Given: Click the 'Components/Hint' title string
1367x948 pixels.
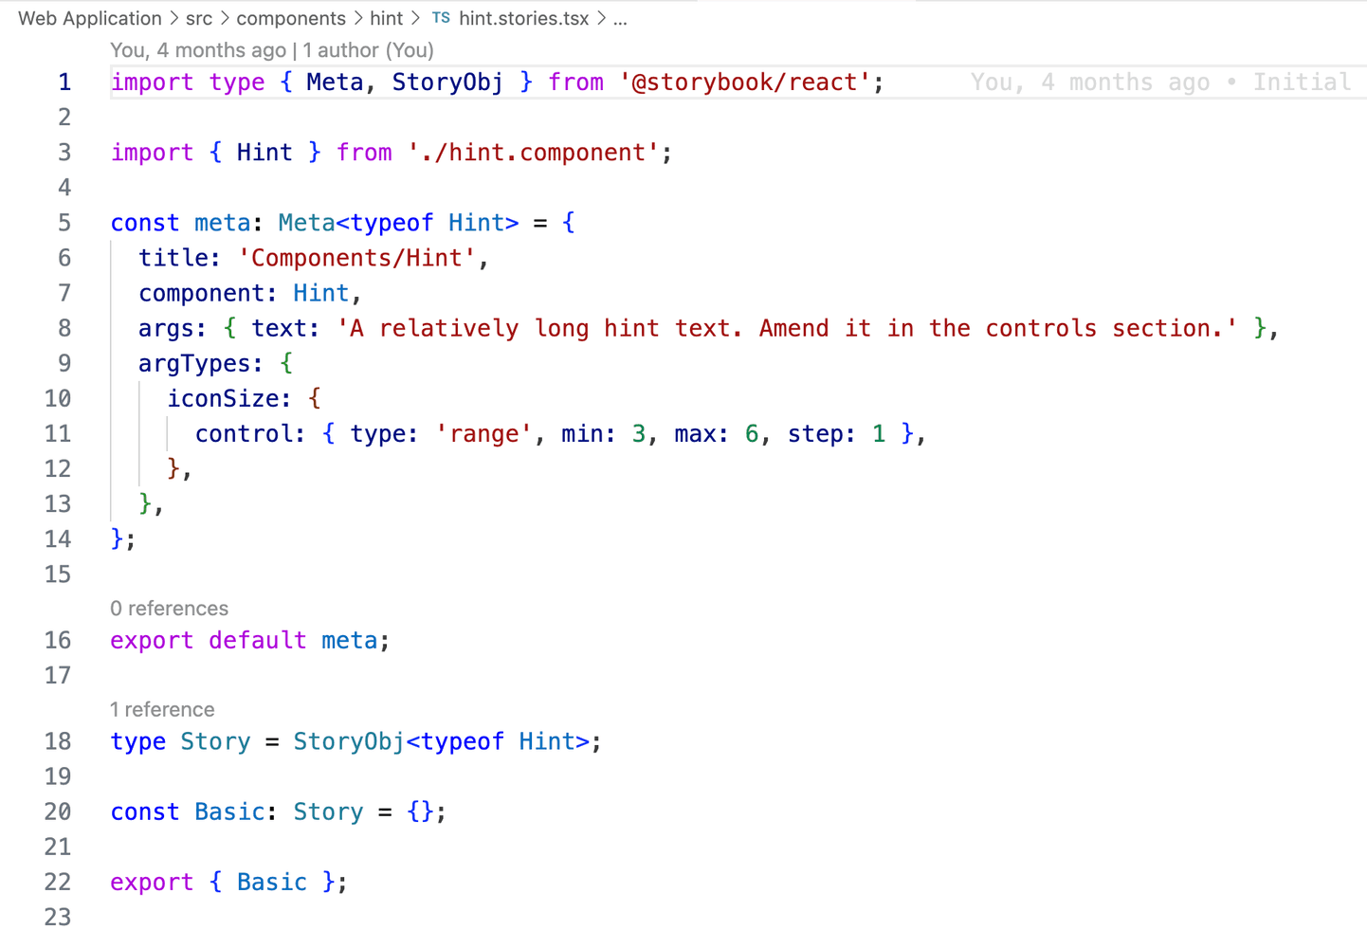Looking at the screenshot, I should 355,258.
